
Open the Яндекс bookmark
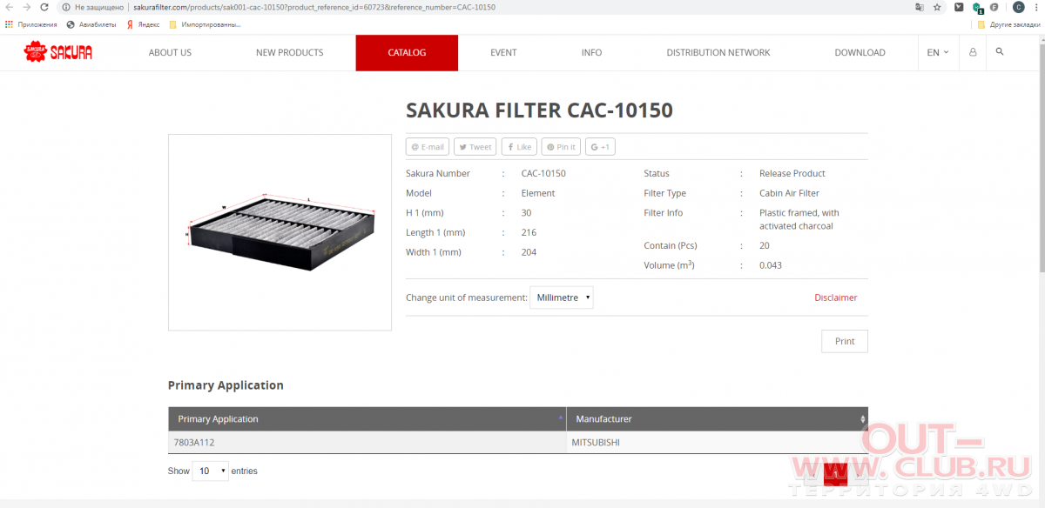143,24
